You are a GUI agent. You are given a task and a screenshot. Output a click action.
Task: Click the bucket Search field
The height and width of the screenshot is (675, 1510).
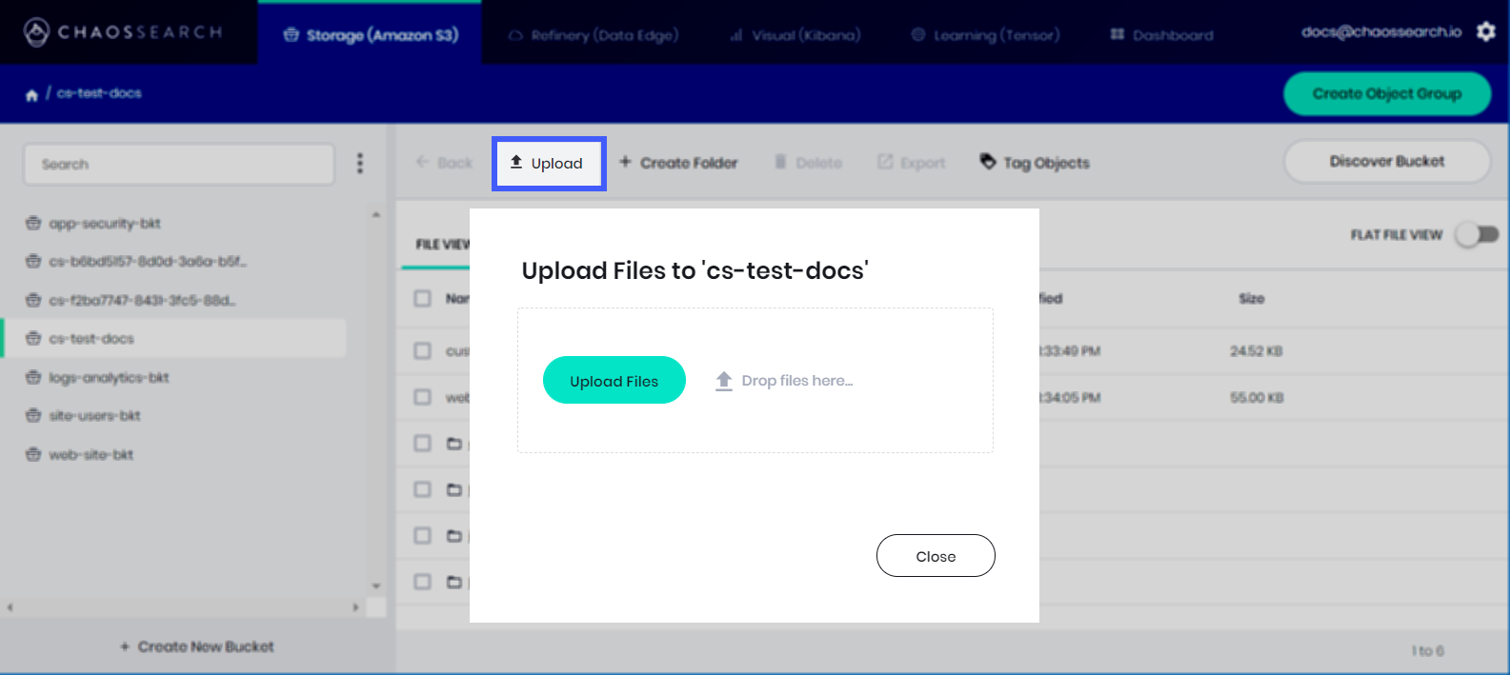pos(179,164)
